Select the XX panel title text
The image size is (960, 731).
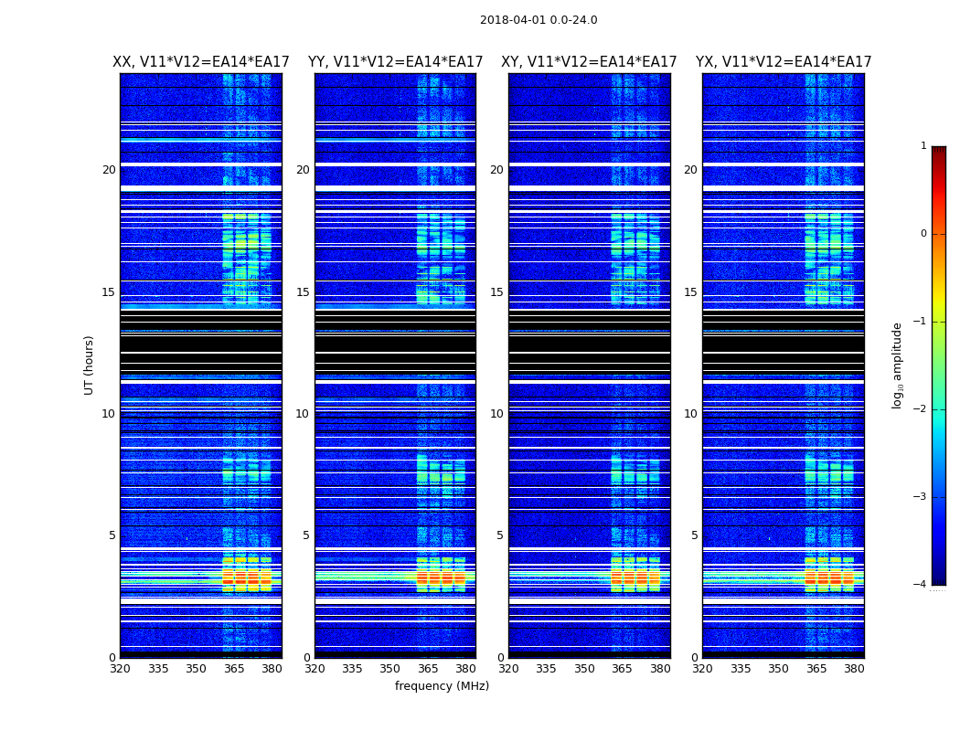point(200,62)
